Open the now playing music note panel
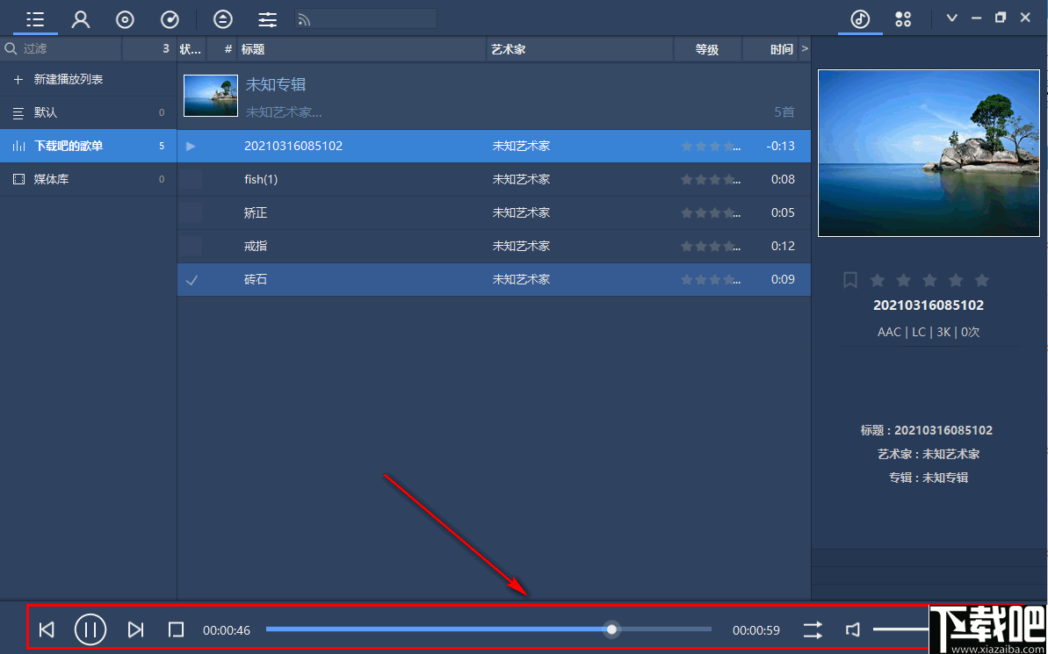Image resolution: width=1048 pixels, height=654 pixels. coord(859,18)
